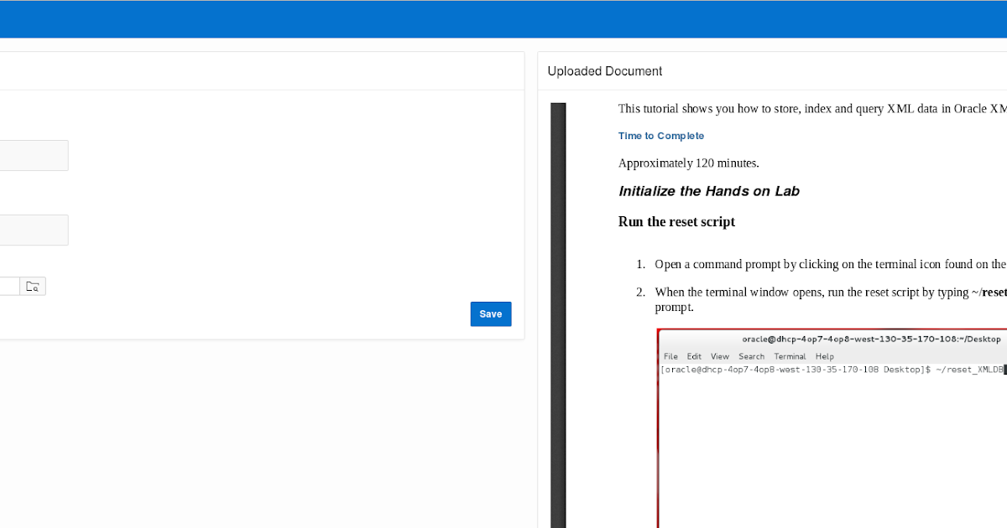Select the 'Run the reset script' heading
Viewport: 1007px width, 528px height.
tap(676, 221)
